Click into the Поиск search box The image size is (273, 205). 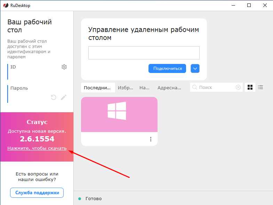point(216,88)
